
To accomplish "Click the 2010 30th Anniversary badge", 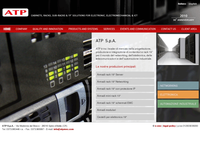I will [x=183, y=18].
